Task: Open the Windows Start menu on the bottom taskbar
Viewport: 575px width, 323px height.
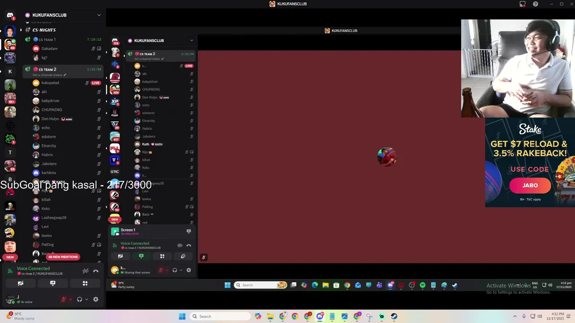Action: [x=182, y=316]
